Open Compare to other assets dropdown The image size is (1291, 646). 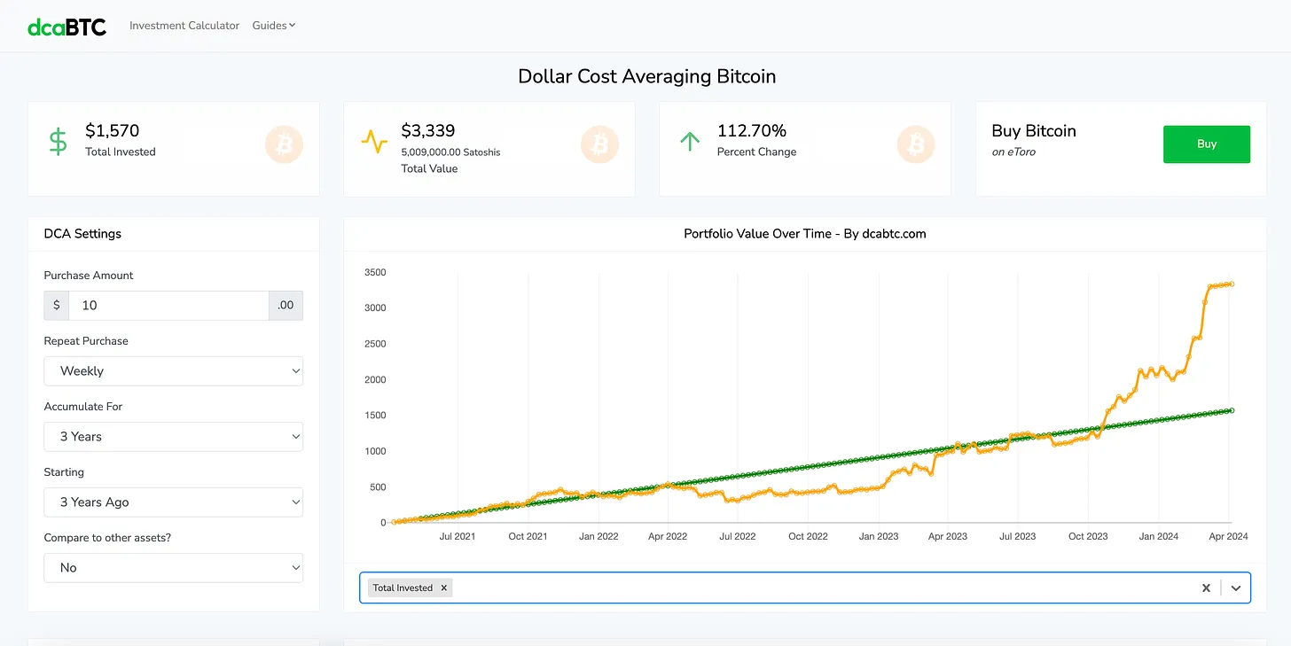coord(173,568)
